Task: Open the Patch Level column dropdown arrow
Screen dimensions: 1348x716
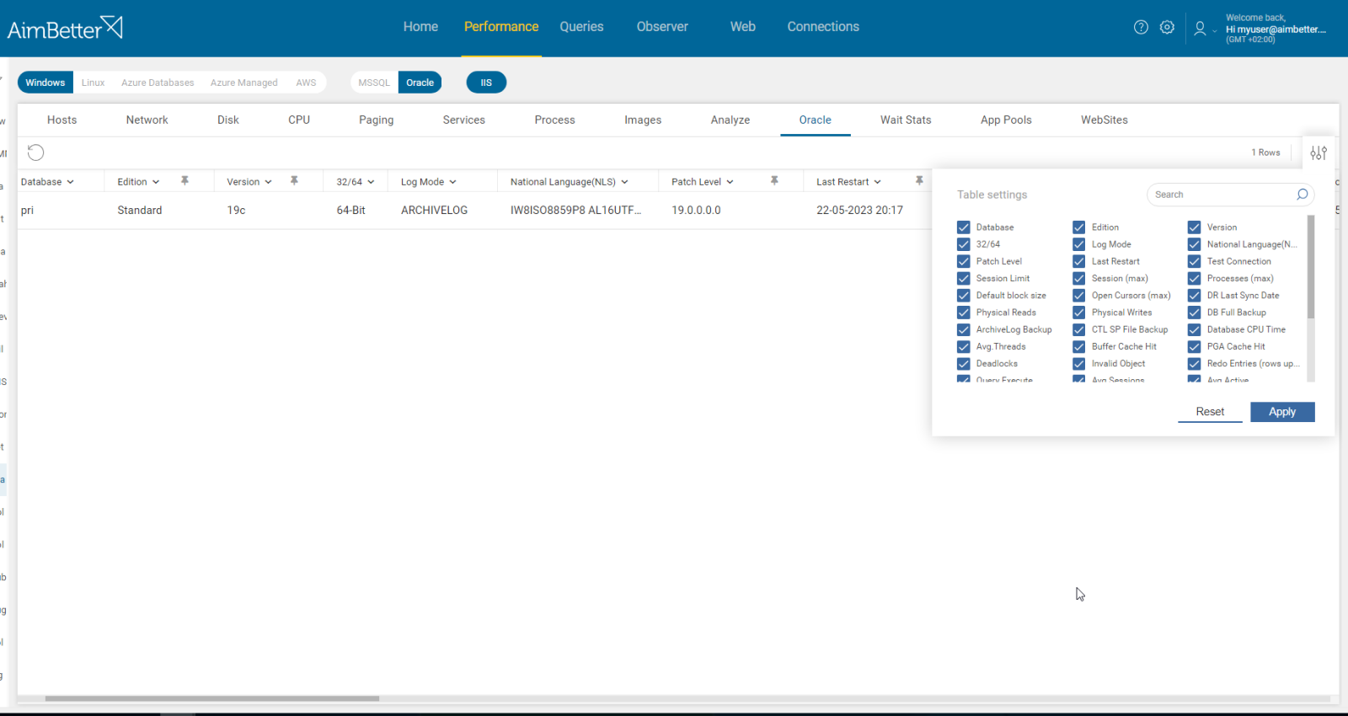Action: coord(730,182)
